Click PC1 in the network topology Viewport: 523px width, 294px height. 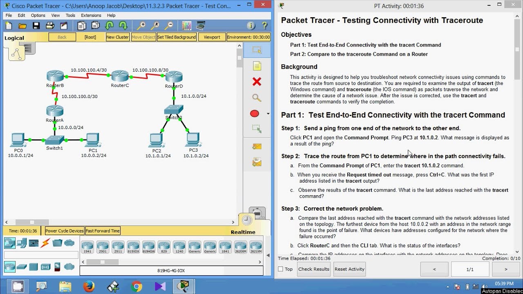pyautogui.click(x=93, y=140)
